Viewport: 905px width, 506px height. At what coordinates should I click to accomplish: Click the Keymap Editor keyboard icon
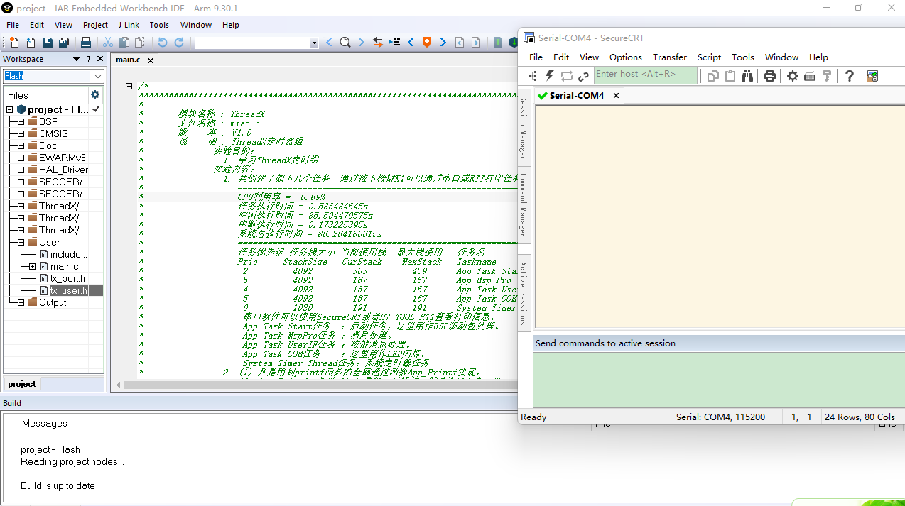point(810,76)
